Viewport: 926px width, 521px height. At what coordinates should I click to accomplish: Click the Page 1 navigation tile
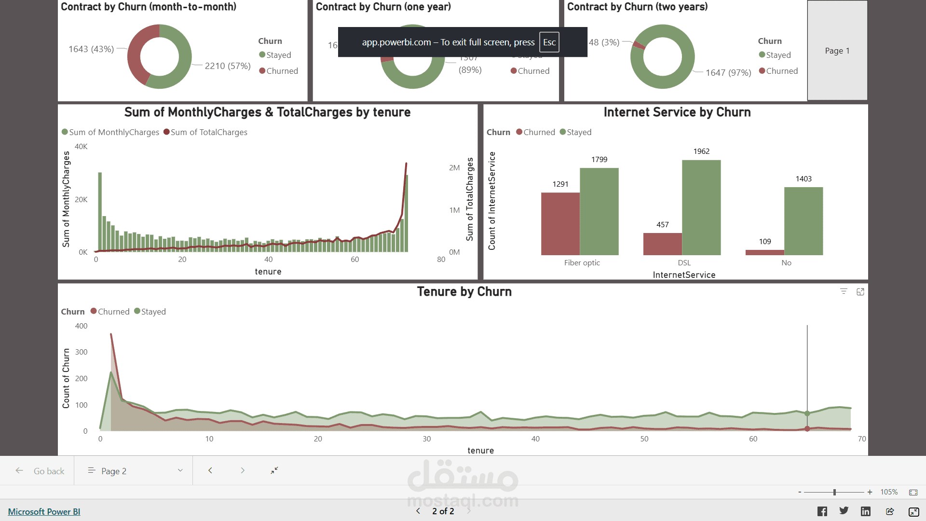click(837, 51)
